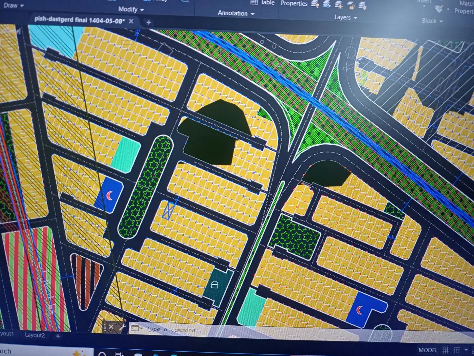
Task: Click the fifth layer tool icon right of the padlock
Action: point(362,6)
